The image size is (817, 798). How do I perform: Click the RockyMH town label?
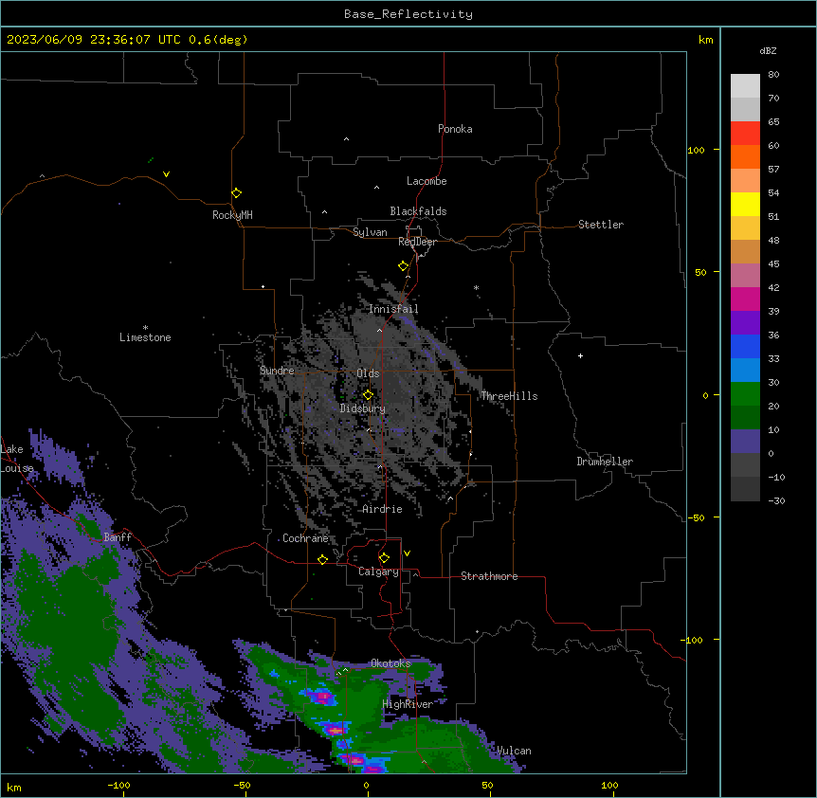232,215
